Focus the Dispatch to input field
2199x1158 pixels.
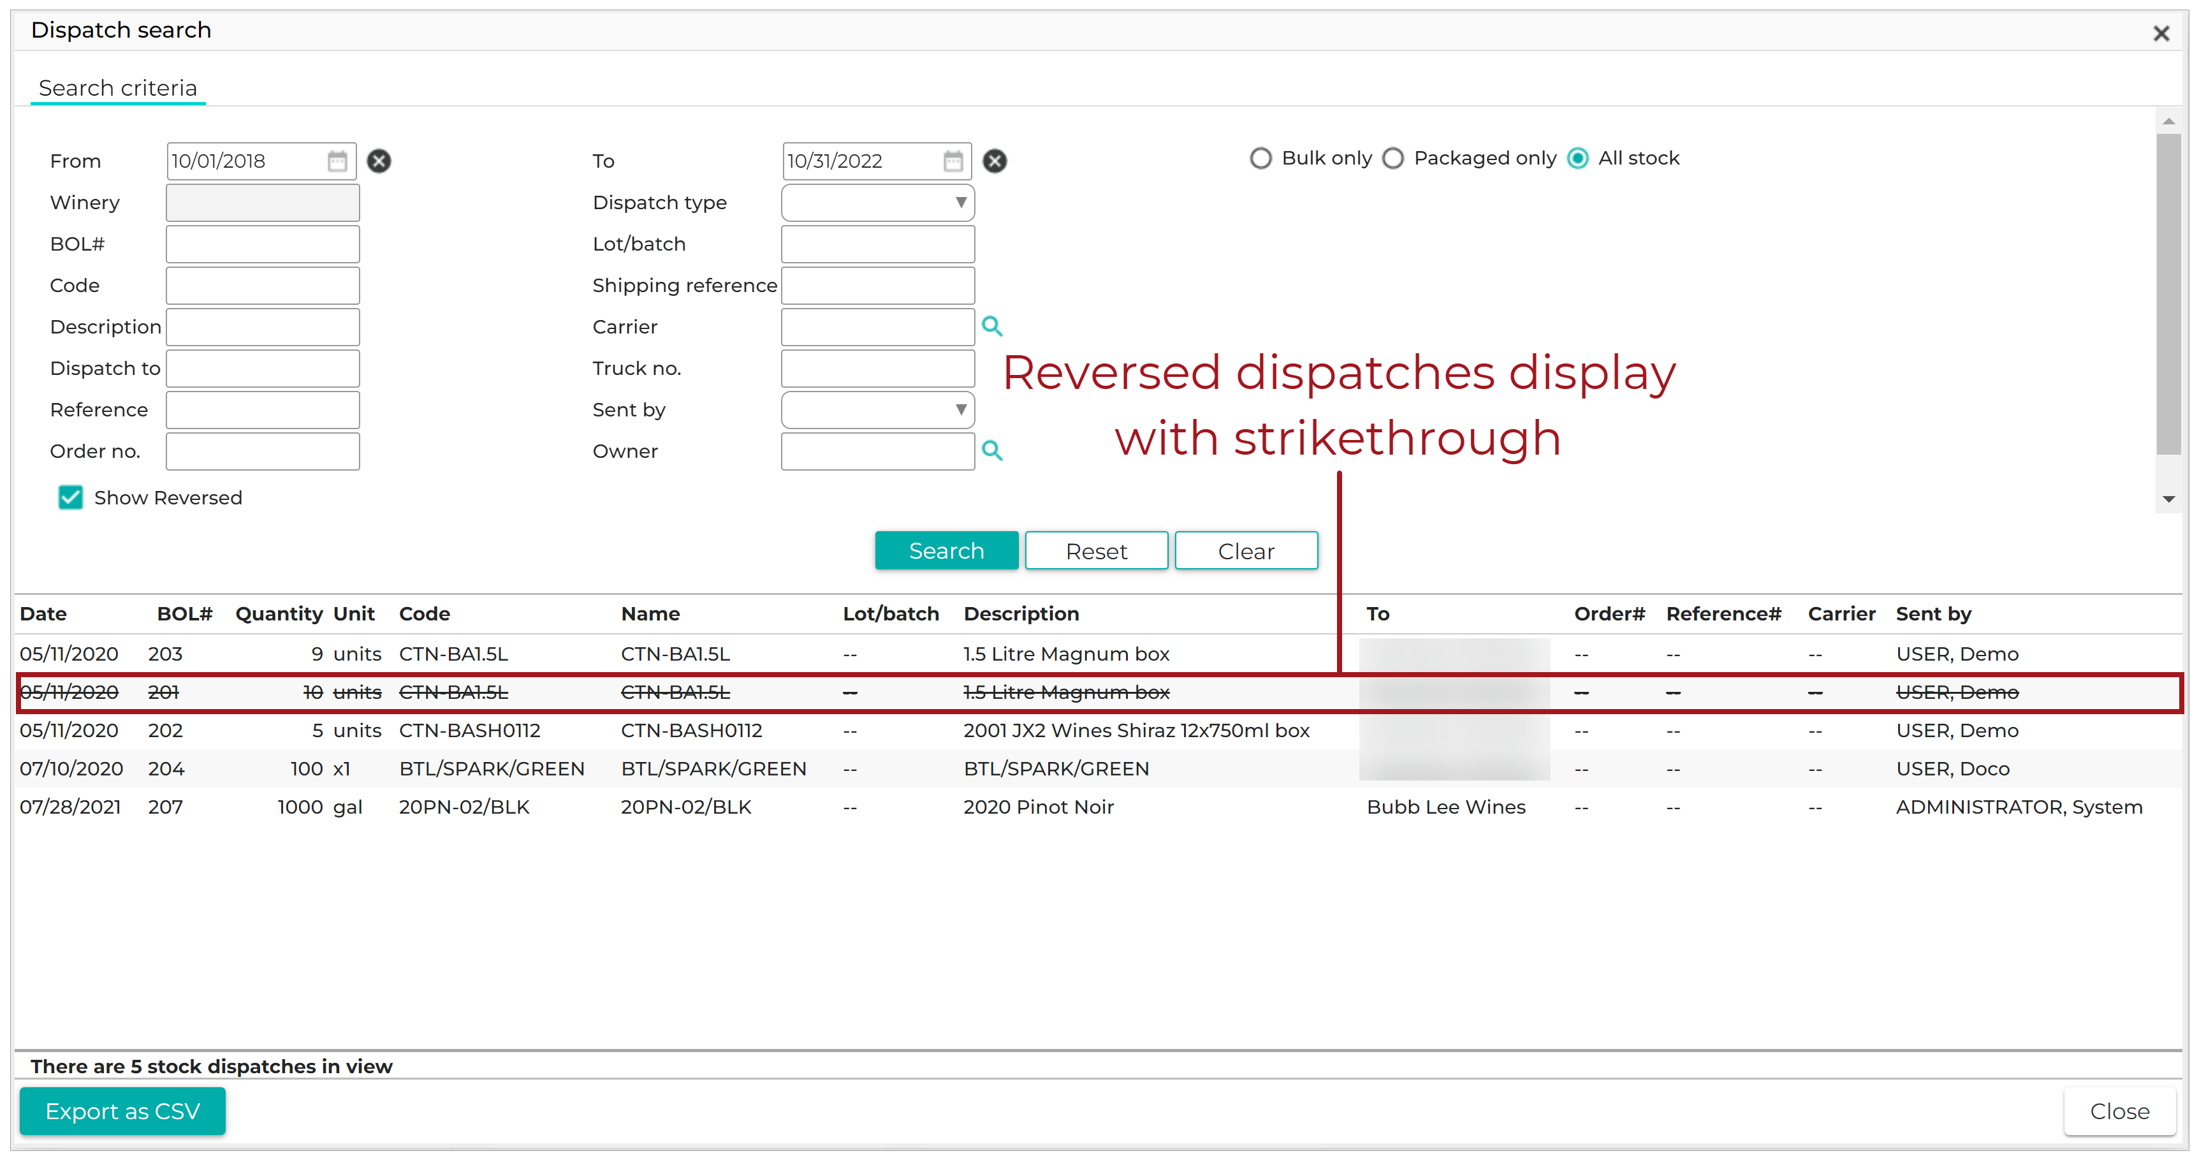click(263, 368)
